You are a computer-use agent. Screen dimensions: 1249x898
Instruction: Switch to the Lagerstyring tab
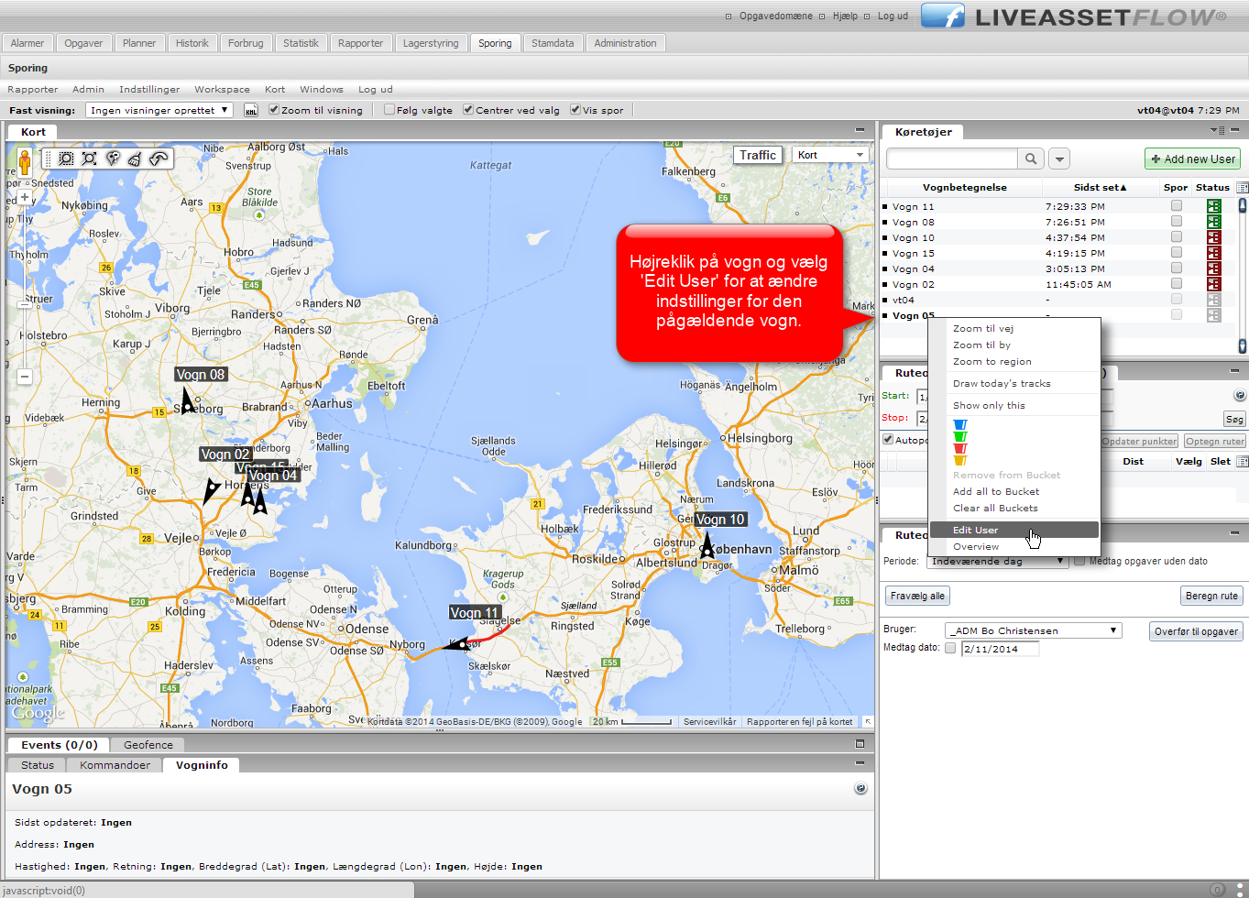coord(431,43)
